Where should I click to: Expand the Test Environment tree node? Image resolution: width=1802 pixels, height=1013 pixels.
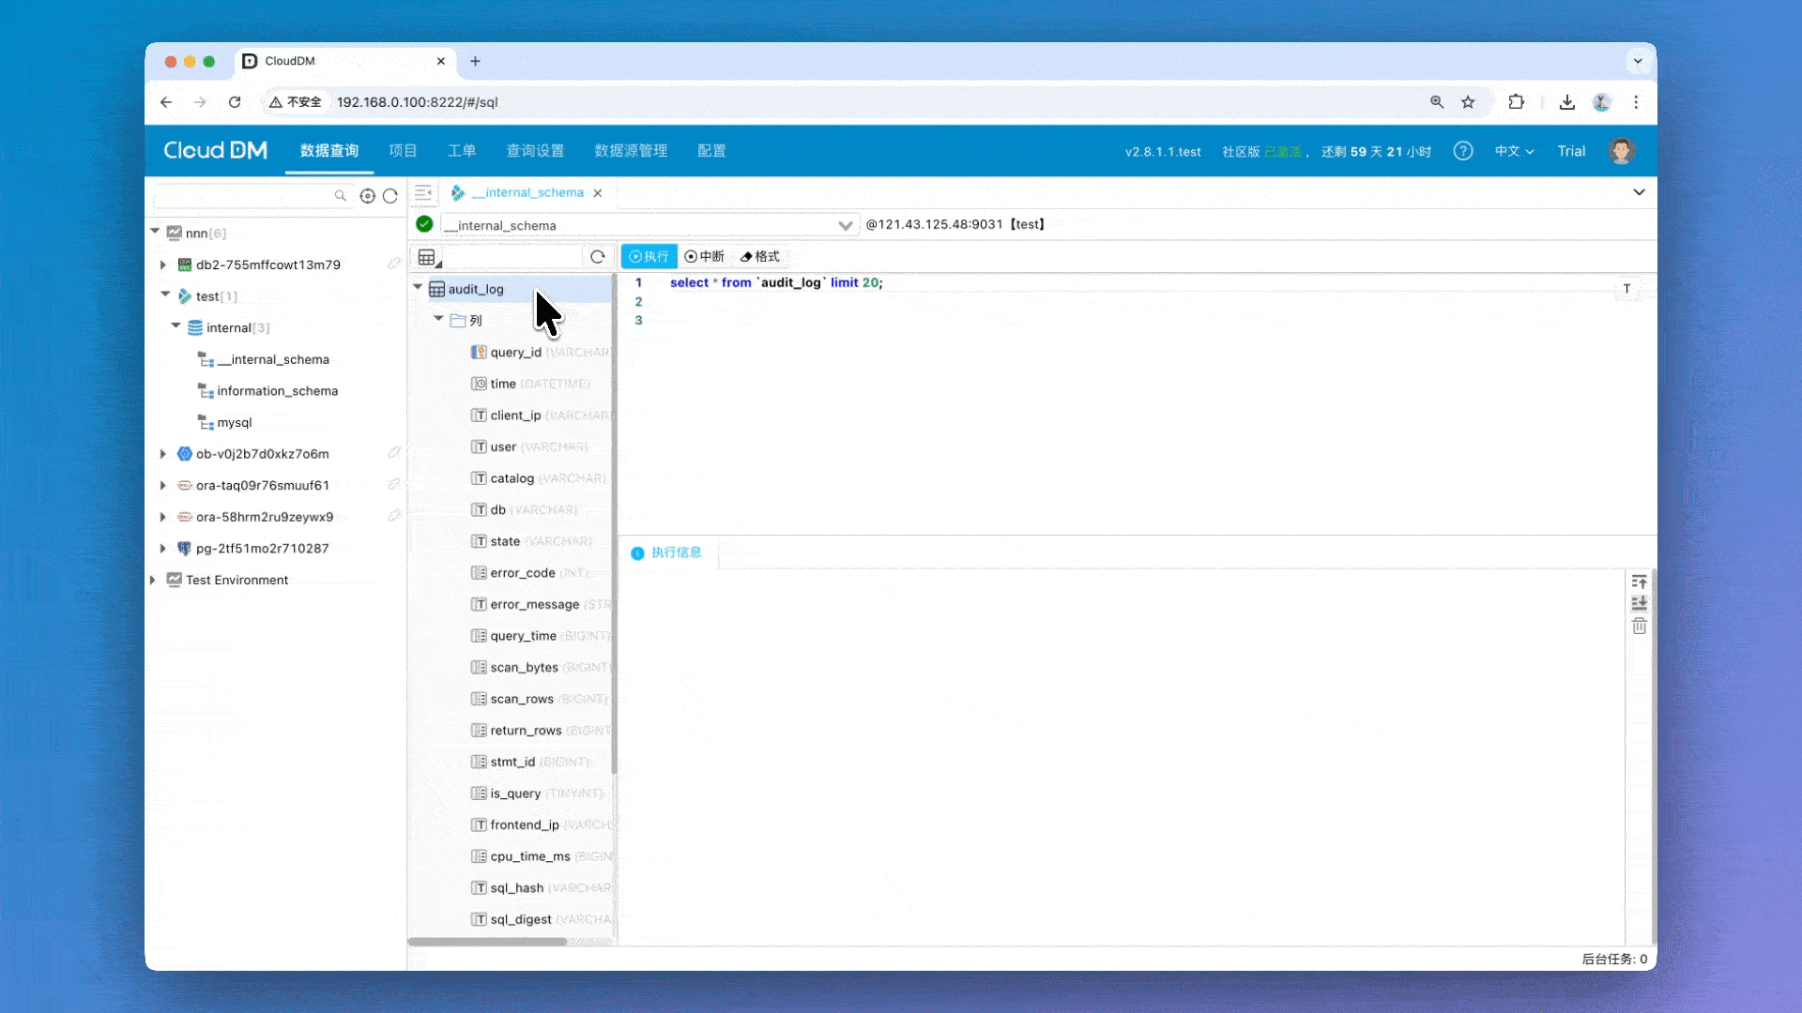coord(153,580)
